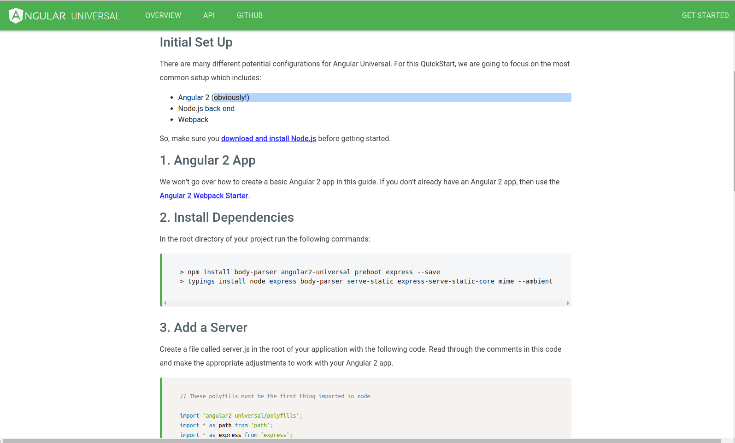Click the Angular Universal logo
Screen dimensions: 735x443
click(65, 16)
